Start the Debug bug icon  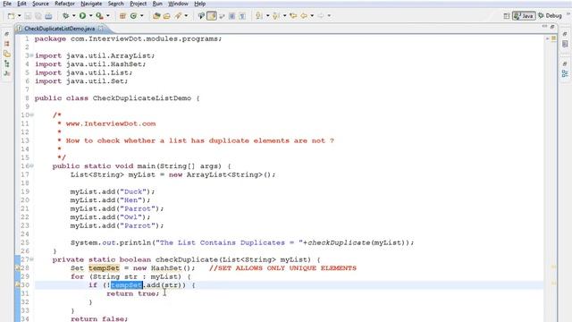[65, 16]
